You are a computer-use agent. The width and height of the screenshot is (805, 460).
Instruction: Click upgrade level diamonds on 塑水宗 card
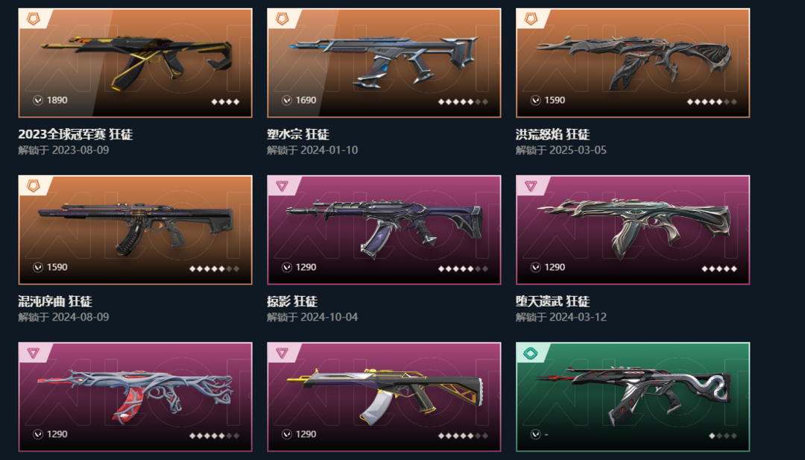tap(463, 101)
